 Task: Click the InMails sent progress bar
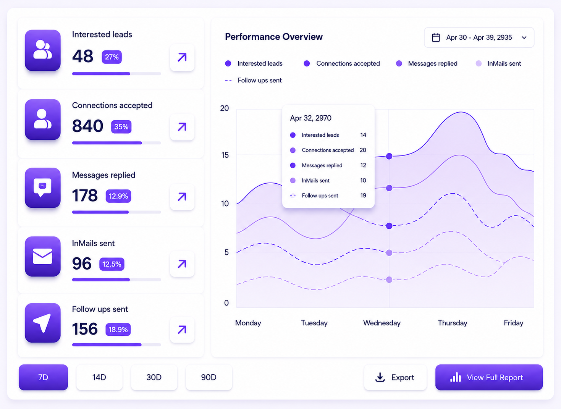(x=116, y=280)
